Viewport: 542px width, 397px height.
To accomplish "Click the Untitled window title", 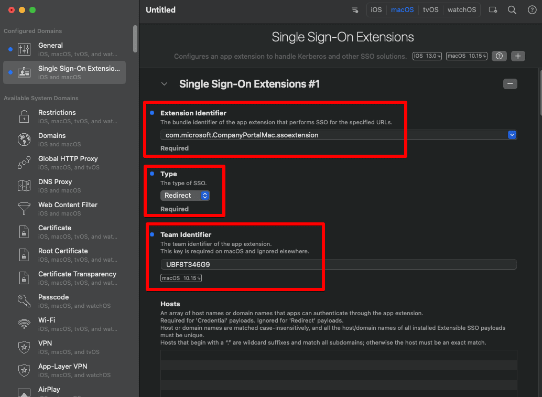I will click(x=161, y=10).
